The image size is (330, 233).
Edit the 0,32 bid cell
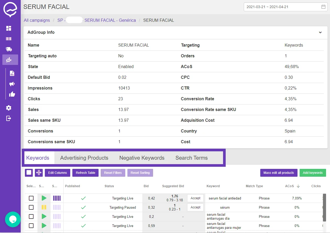[x=152, y=207]
